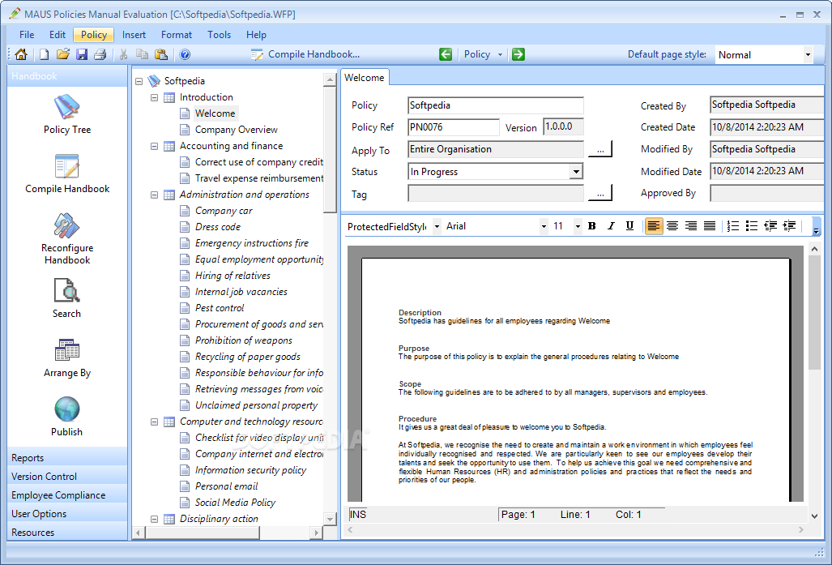Save with the floppy disk icon
This screenshot has height=565, width=832.
[82, 54]
